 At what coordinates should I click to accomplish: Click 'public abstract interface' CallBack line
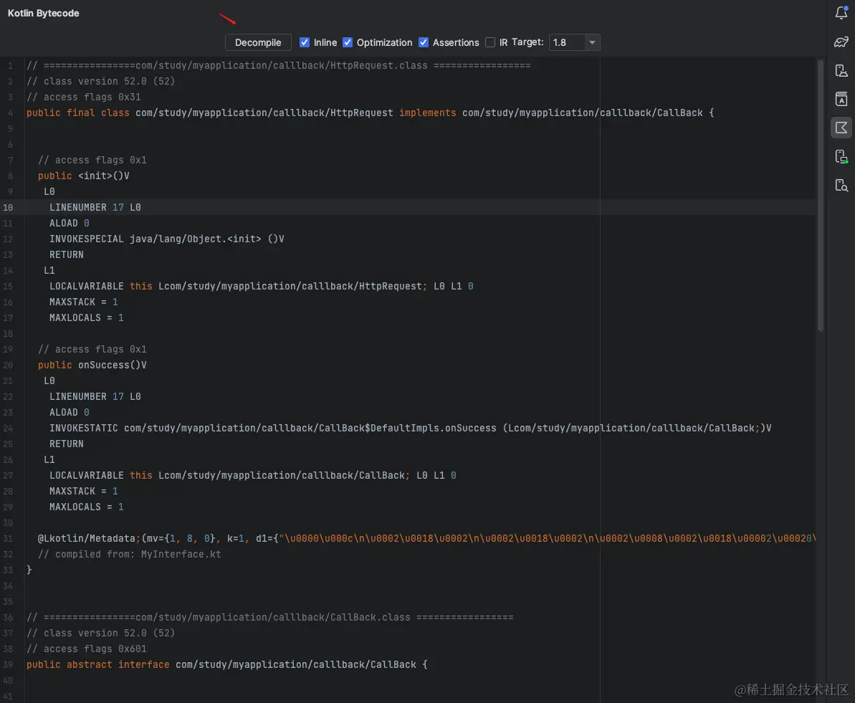pos(227,665)
